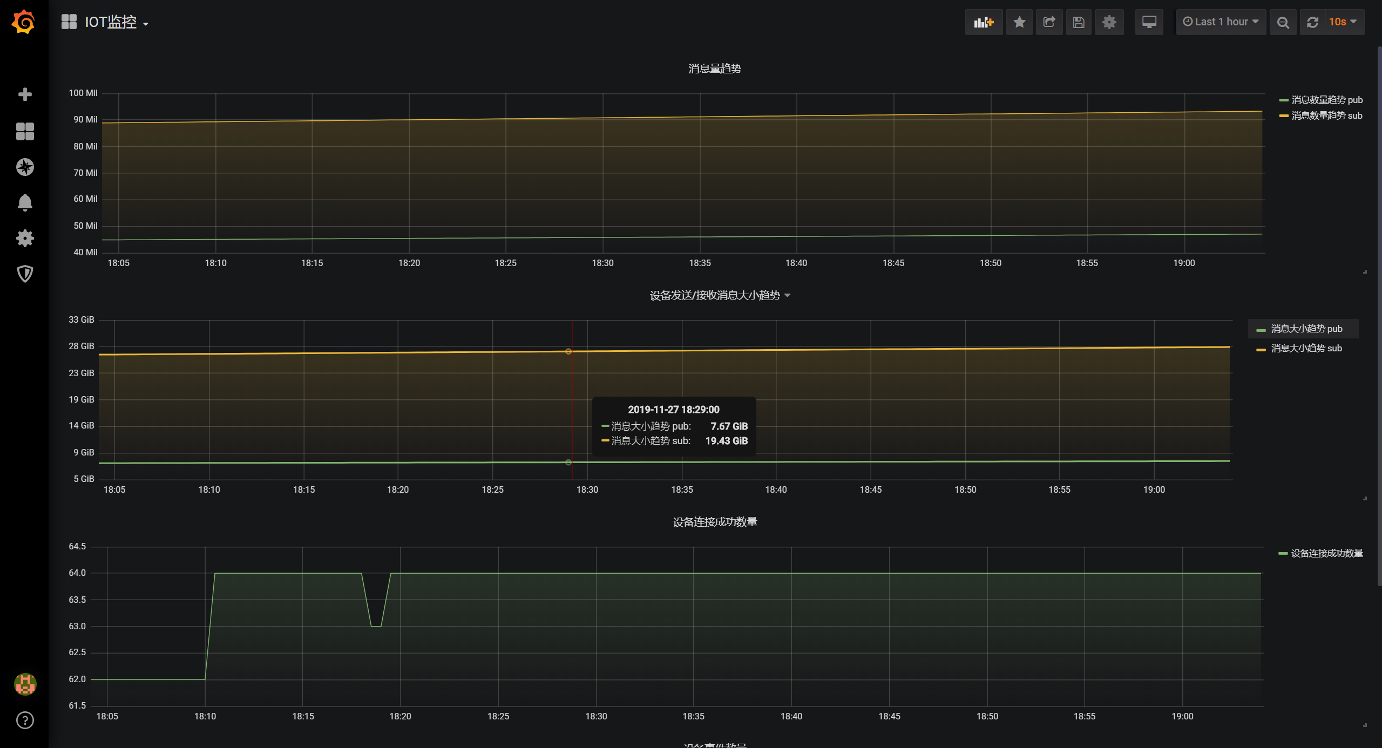Open the Share dashboard icon
This screenshot has height=748, width=1382.
pyautogui.click(x=1049, y=22)
